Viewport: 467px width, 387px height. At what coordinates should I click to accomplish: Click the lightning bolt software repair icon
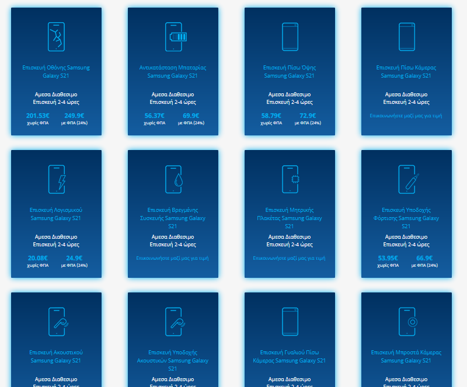tap(57, 179)
